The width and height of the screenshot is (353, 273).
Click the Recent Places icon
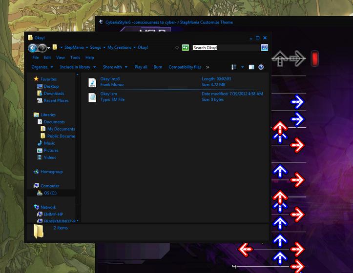[x=40, y=100]
